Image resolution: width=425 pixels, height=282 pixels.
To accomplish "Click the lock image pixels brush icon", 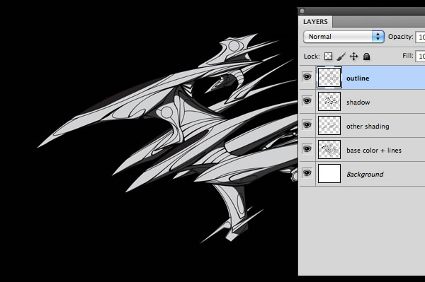I will (x=341, y=57).
